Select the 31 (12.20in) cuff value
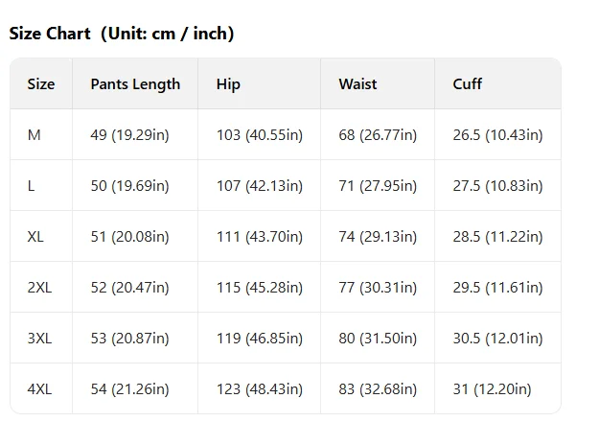The image size is (599, 422). pyautogui.click(x=492, y=389)
